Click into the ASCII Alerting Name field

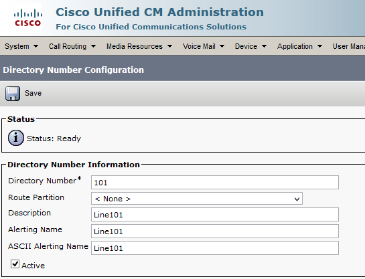[214, 248]
